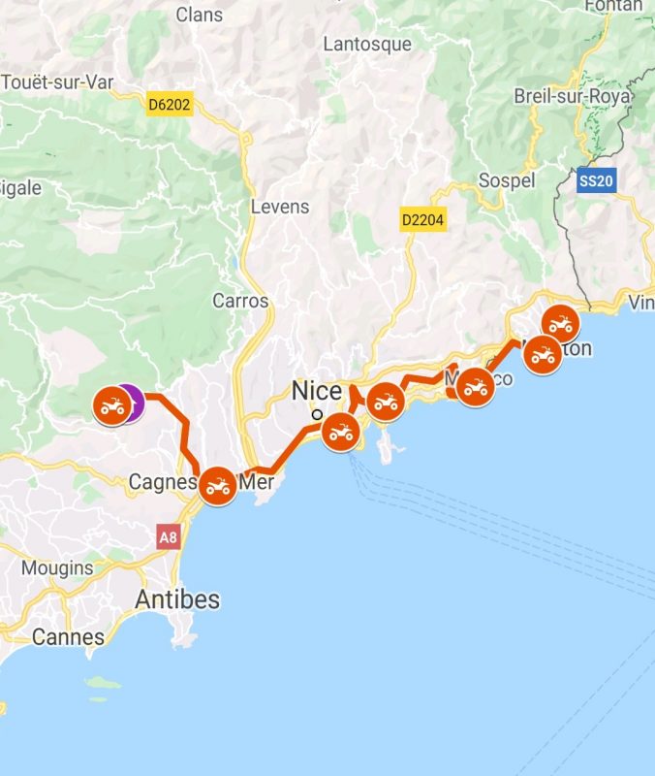Tap the Cannes city label
The width and height of the screenshot is (655, 776).
tap(68, 637)
